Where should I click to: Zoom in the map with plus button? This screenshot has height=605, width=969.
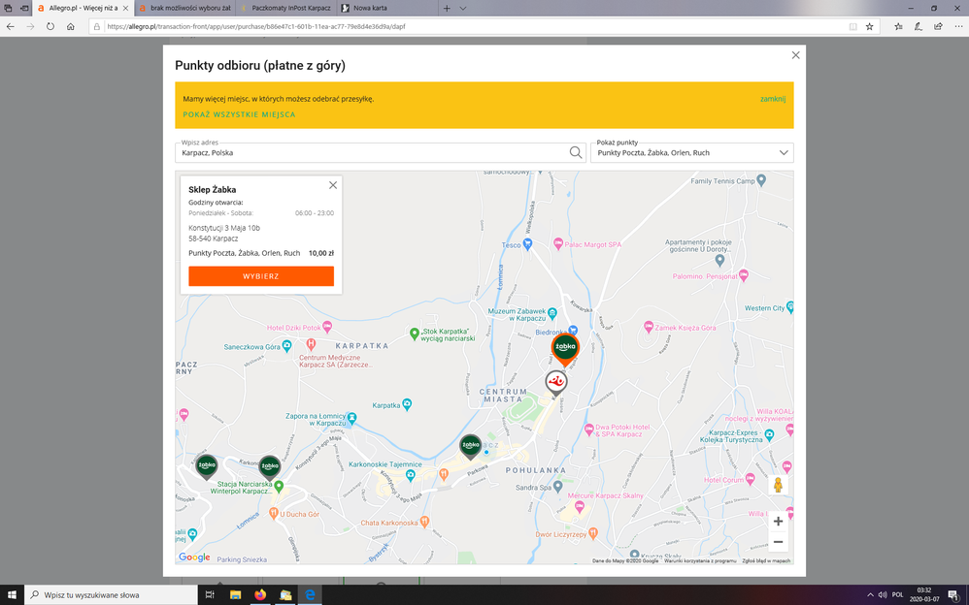[x=778, y=522]
